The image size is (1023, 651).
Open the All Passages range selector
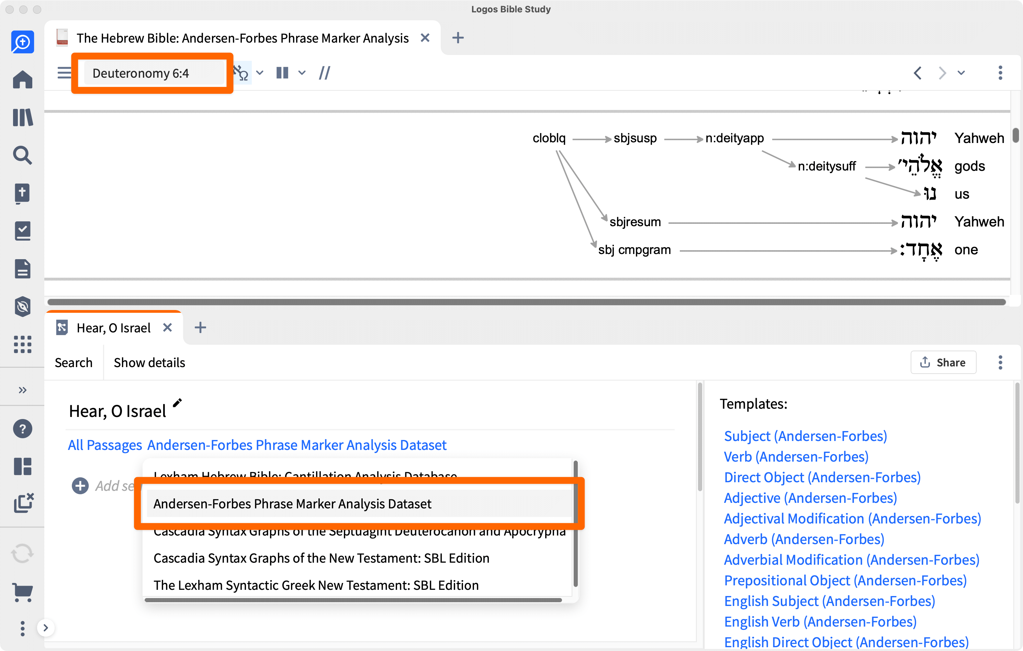click(105, 445)
